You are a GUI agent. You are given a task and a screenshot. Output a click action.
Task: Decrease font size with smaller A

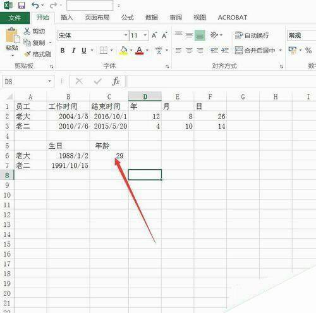click(x=164, y=35)
